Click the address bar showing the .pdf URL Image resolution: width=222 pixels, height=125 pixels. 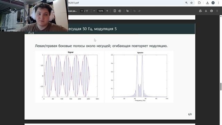[126, 3]
